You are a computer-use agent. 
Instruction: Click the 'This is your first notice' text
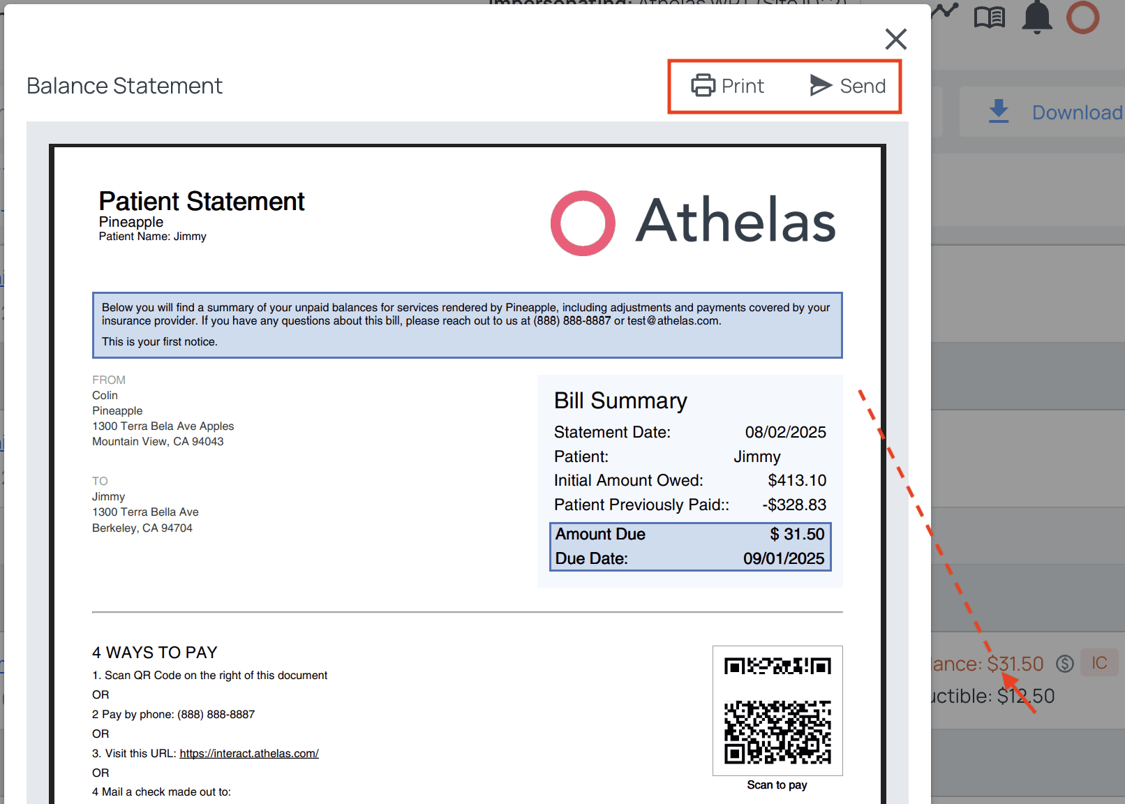160,342
